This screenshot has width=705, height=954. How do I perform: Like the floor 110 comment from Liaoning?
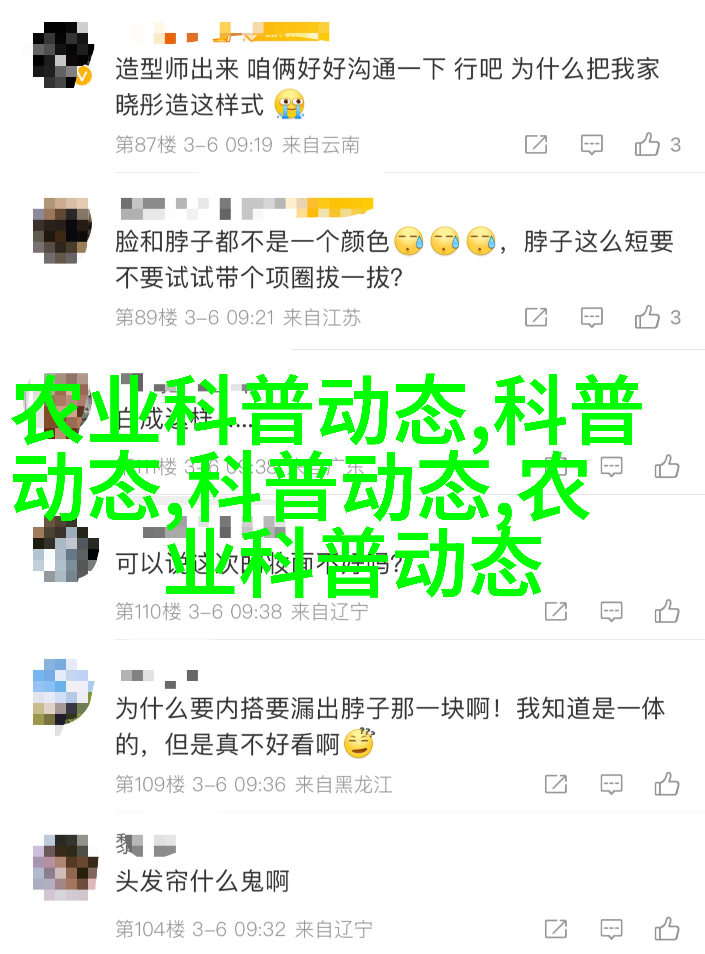pyautogui.click(x=667, y=611)
